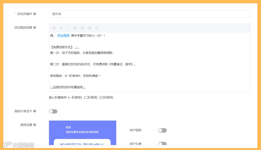Click the cube icon in editor toolbar
Viewport: 261px width, 150px height.
coord(97,28)
